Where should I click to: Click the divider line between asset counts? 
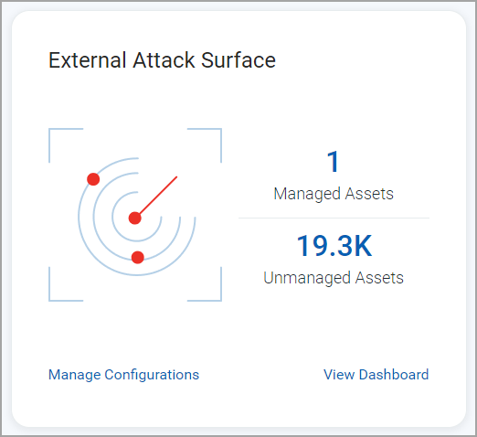[334, 218]
